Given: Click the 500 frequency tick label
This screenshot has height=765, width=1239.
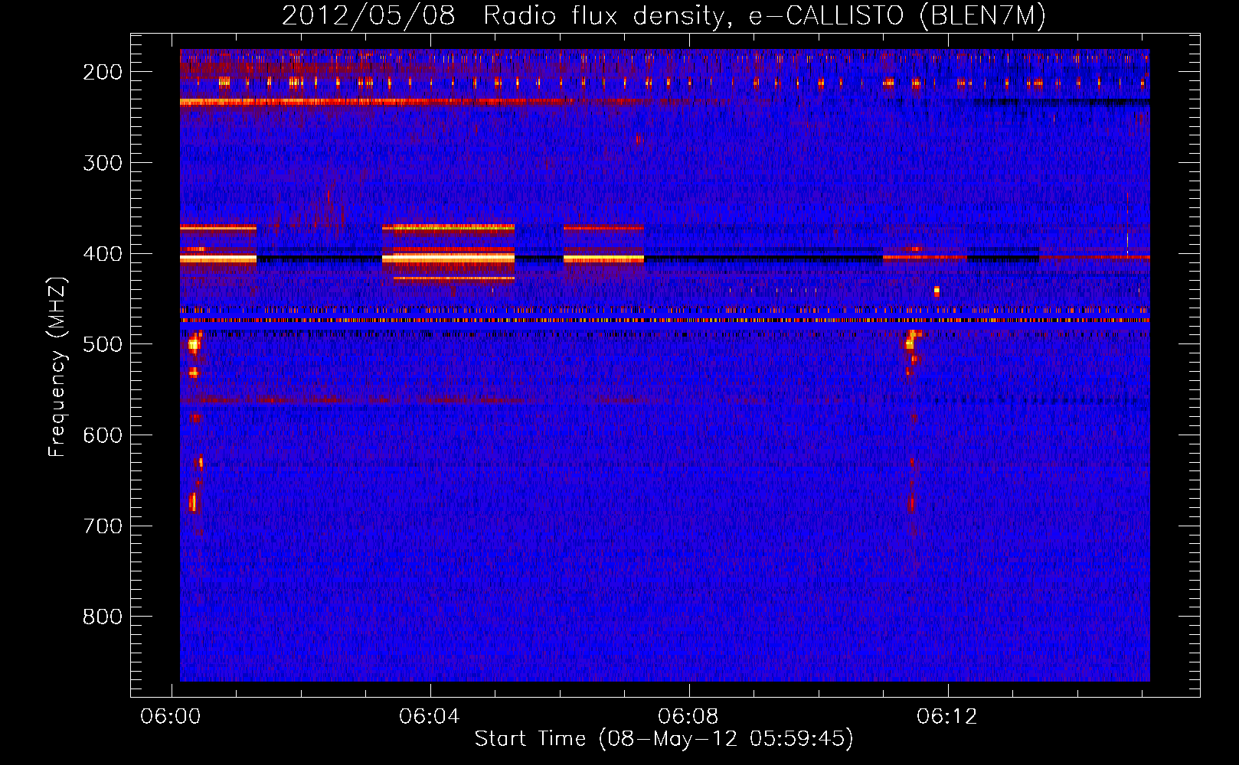Looking at the screenshot, I should (102, 344).
